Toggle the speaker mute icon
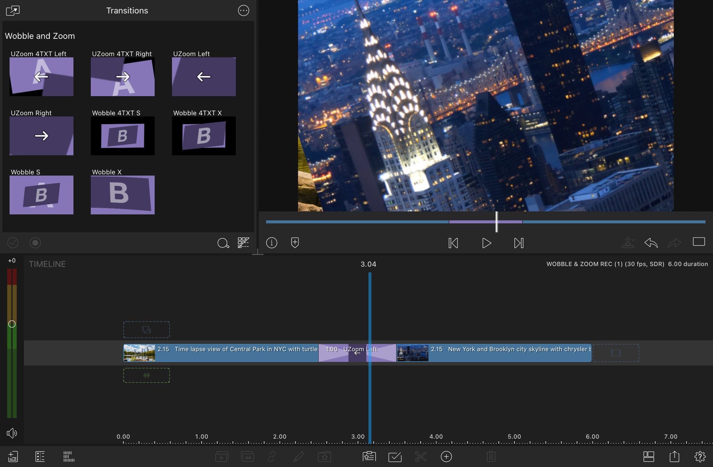 coord(12,433)
